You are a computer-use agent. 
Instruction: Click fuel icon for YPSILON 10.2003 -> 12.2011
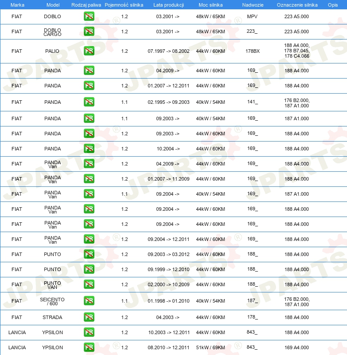click(x=89, y=332)
